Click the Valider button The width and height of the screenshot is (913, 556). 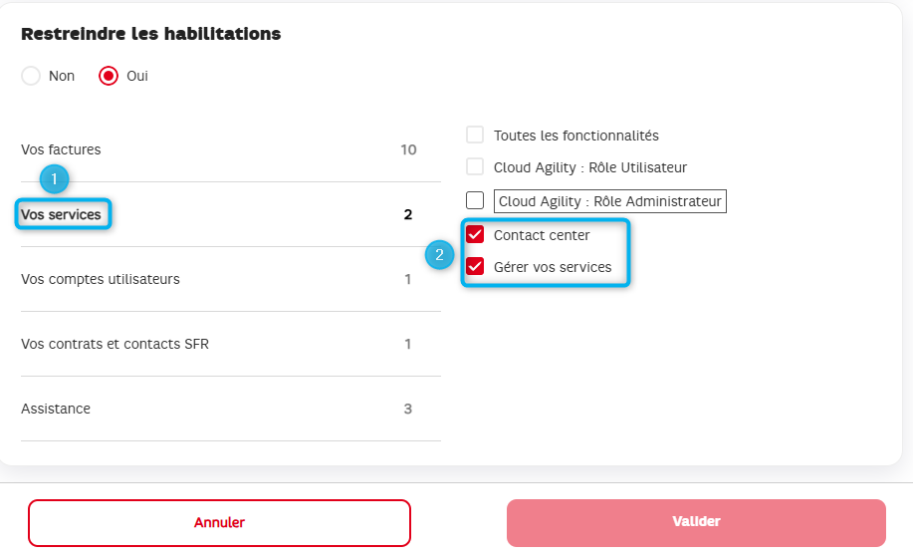click(x=696, y=523)
